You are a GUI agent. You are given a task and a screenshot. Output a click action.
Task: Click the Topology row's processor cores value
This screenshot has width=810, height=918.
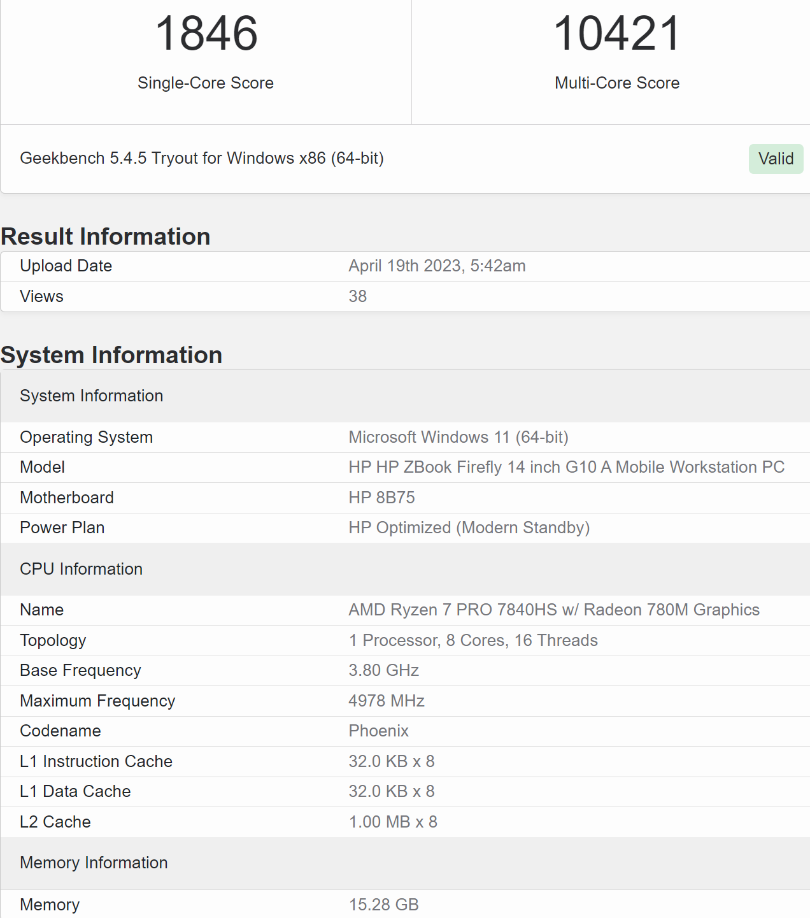472,640
